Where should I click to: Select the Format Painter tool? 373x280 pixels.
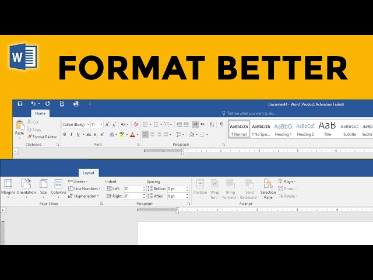click(42, 137)
